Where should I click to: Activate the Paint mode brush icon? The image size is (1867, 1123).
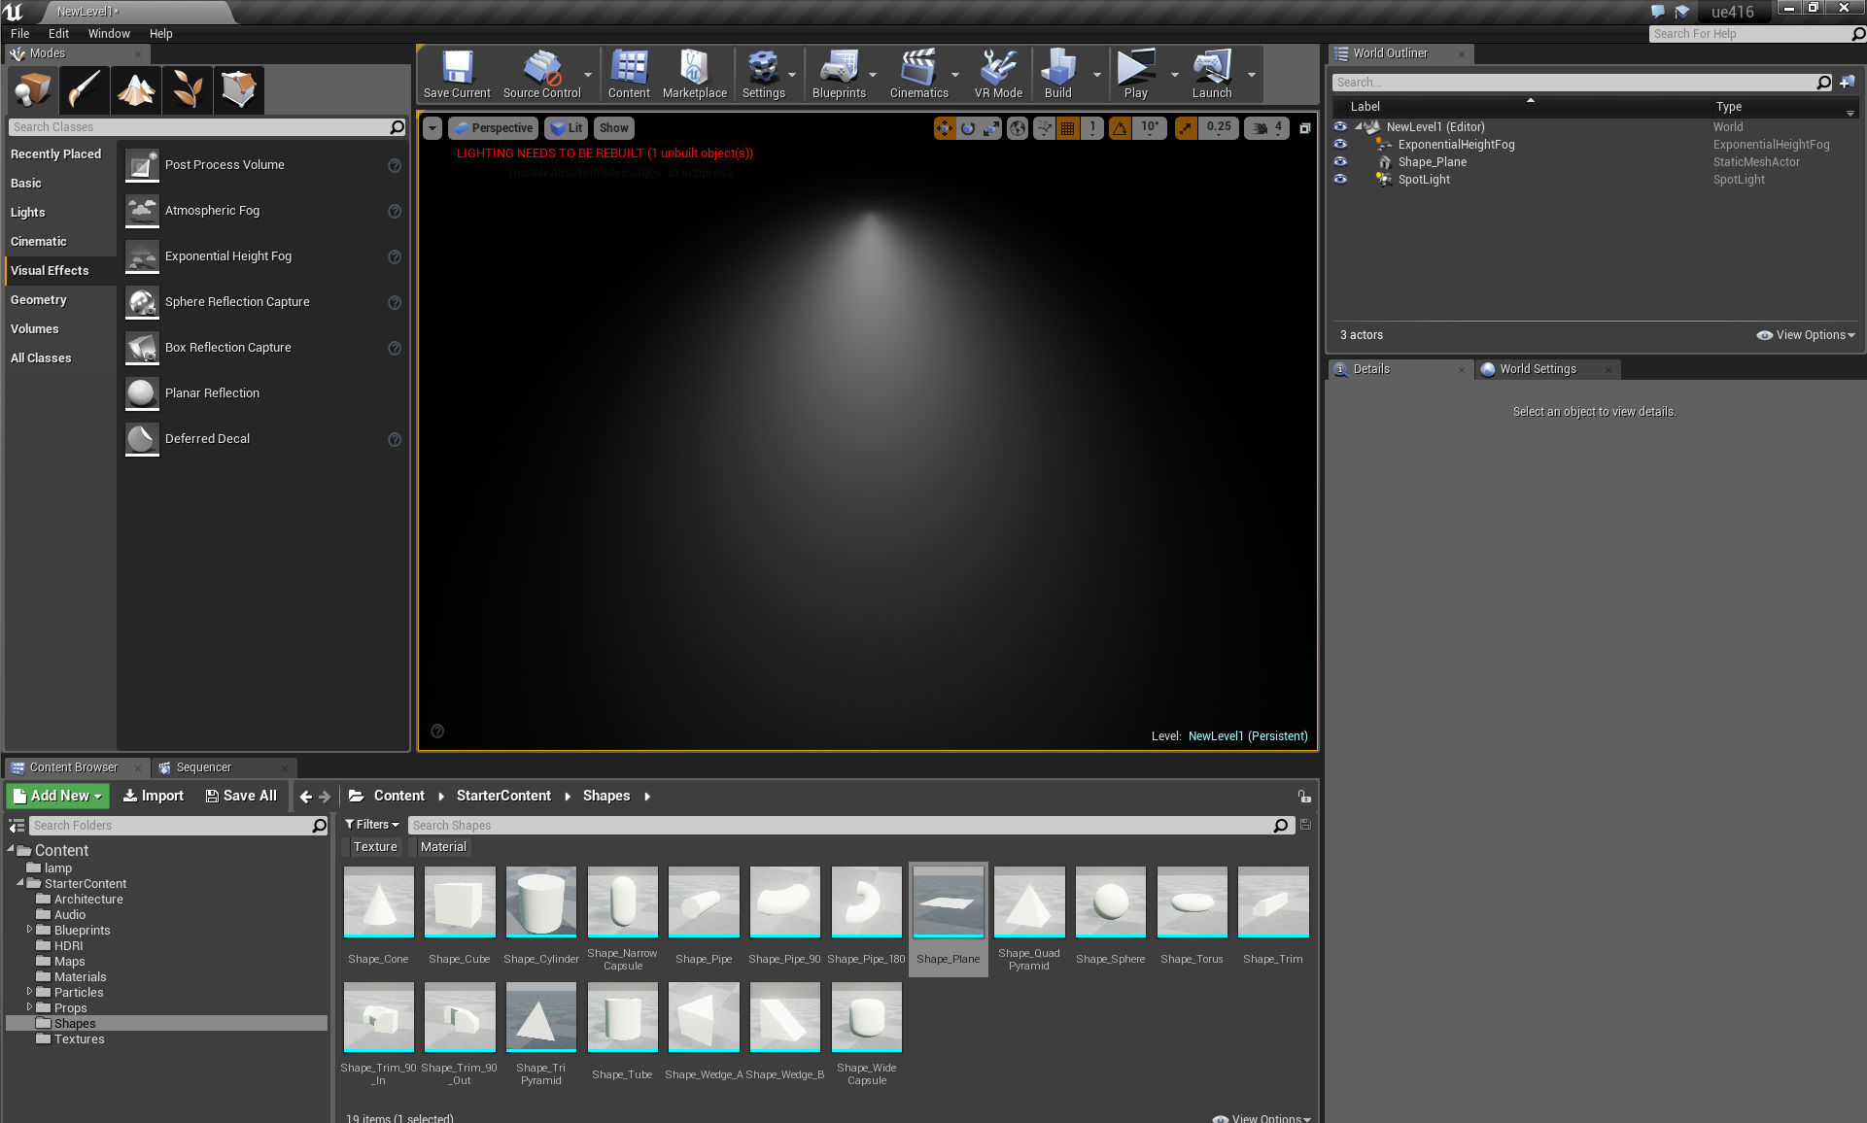(84, 90)
